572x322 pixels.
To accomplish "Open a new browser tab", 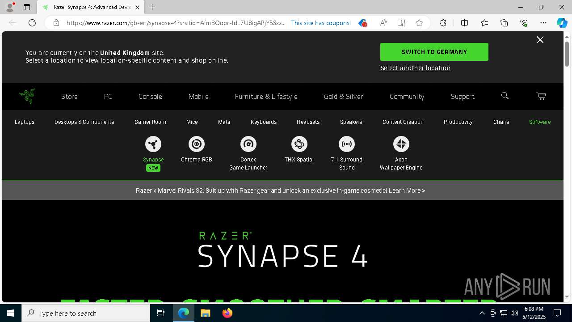I will tap(152, 7).
